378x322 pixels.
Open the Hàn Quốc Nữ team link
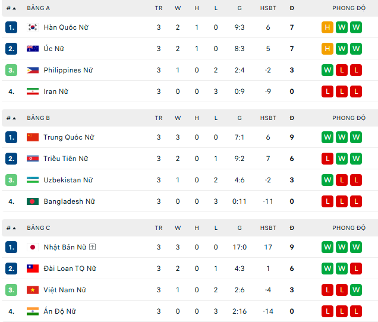[65, 27]
